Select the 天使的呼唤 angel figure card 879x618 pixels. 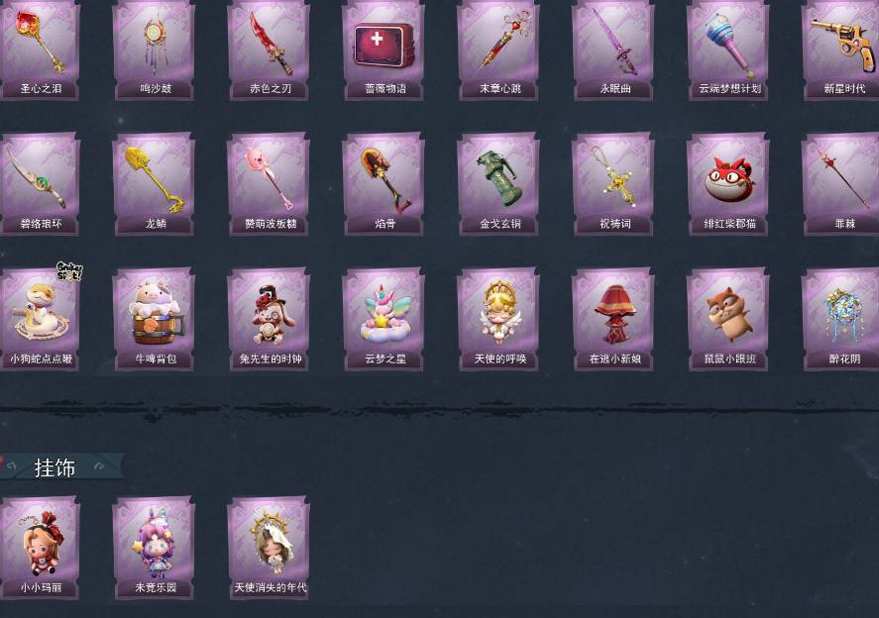tap(498, 319)
